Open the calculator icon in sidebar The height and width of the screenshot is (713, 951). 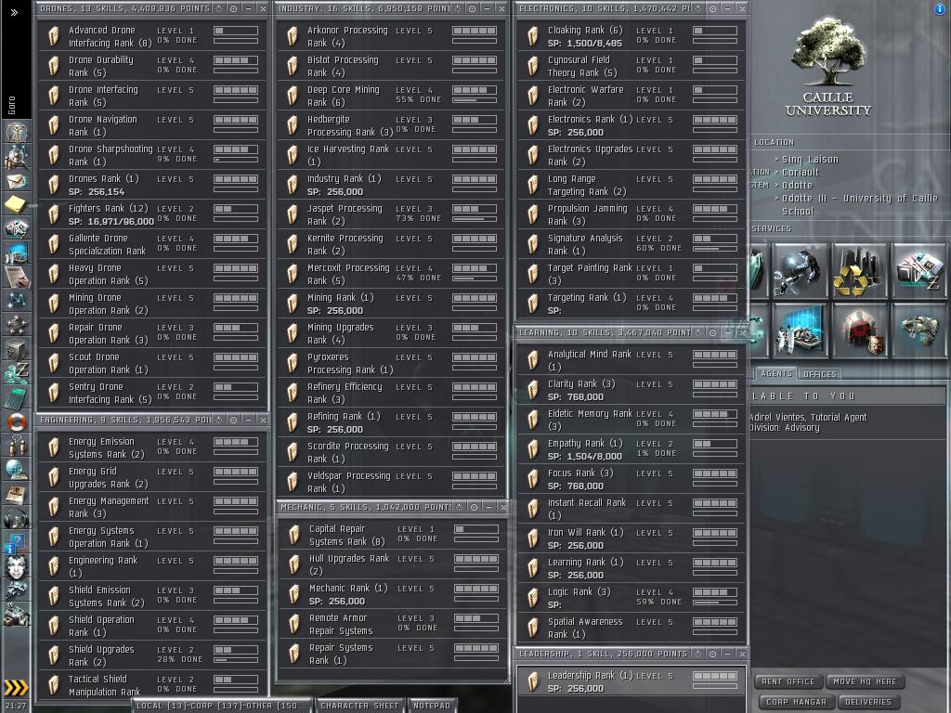click(17, 397)
